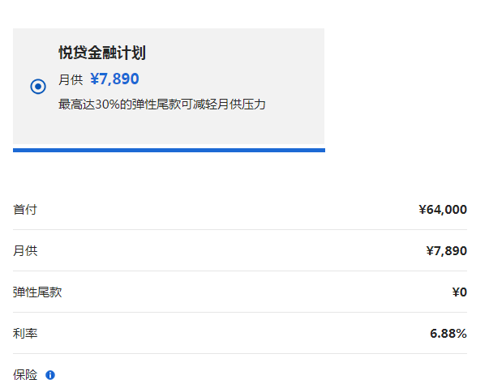This screenshot has width=489, height=388.
Task: Click the ¥7,890 value in 月供 row
Action: (x=447, y=250)
